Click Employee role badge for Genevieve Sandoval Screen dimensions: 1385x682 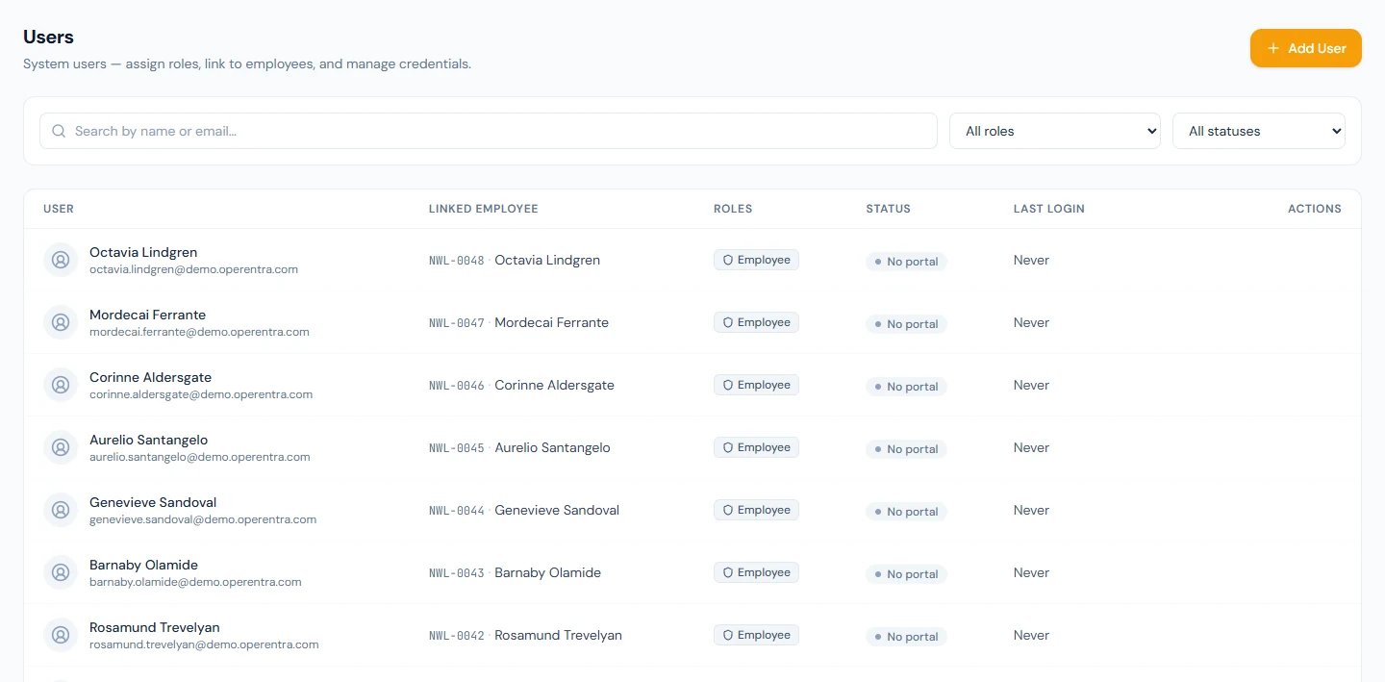756,510
